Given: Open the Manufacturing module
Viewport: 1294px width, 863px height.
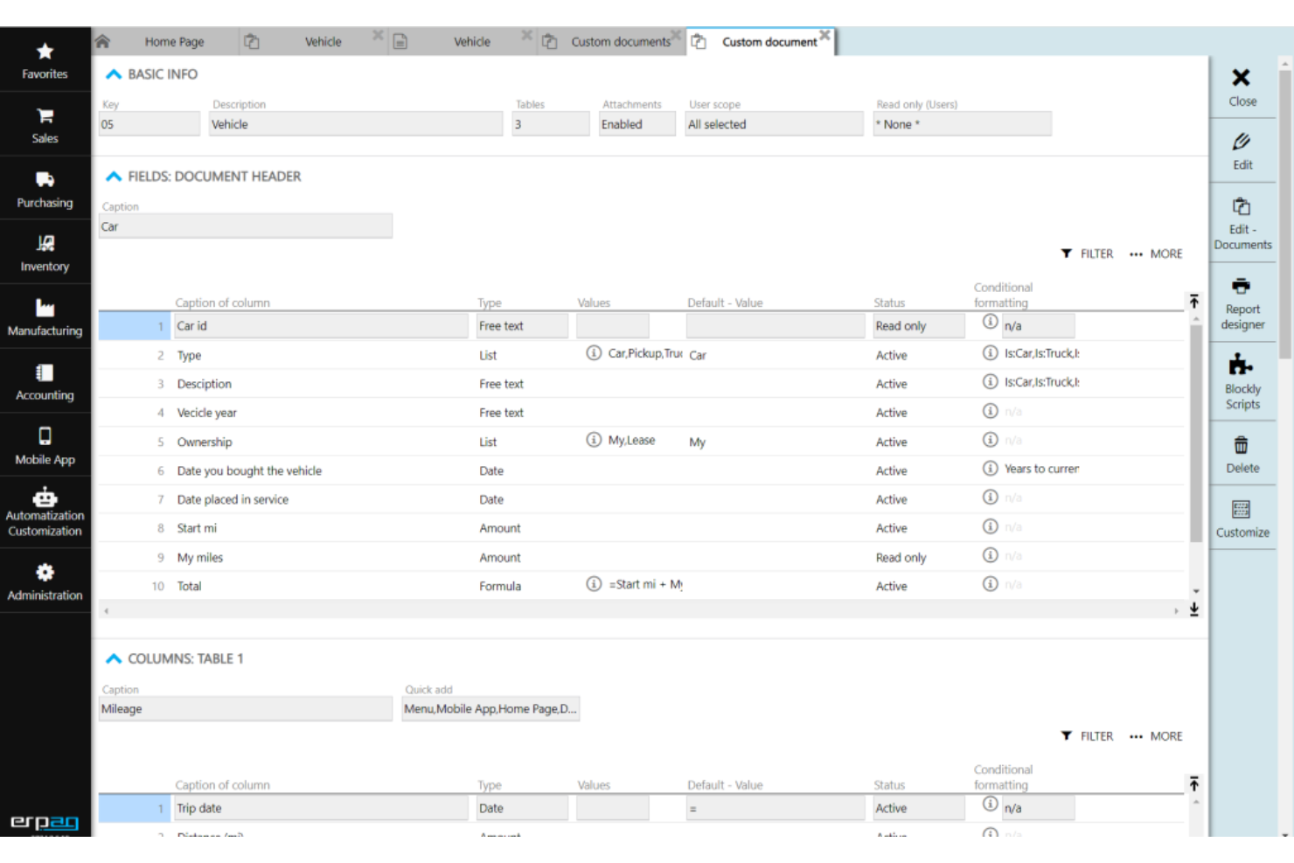Looking at the screenshot, I should click(x=45, y=317).
